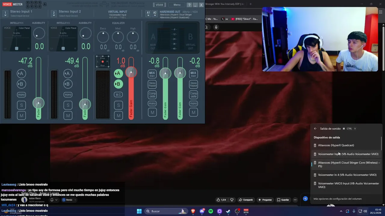Select Altavoces HyperX Cloud Stinger Core output
The image size is (385, 216).
tap(346, 164)
